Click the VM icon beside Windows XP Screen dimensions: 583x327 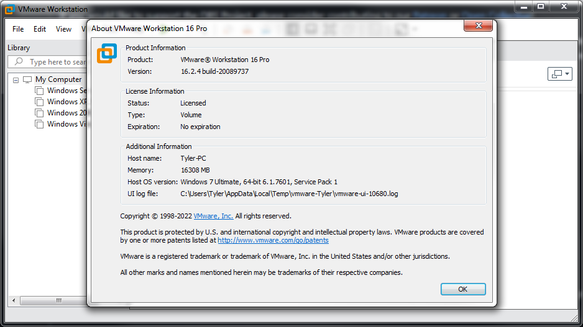(39, 102)
